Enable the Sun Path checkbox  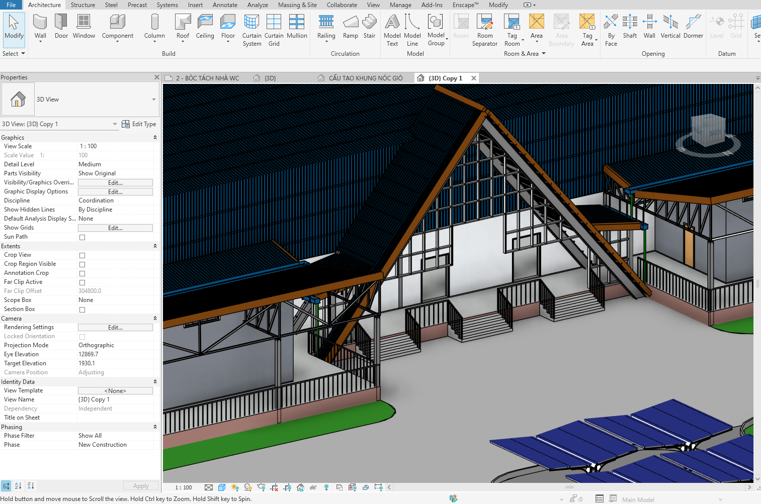pos(82,237)
